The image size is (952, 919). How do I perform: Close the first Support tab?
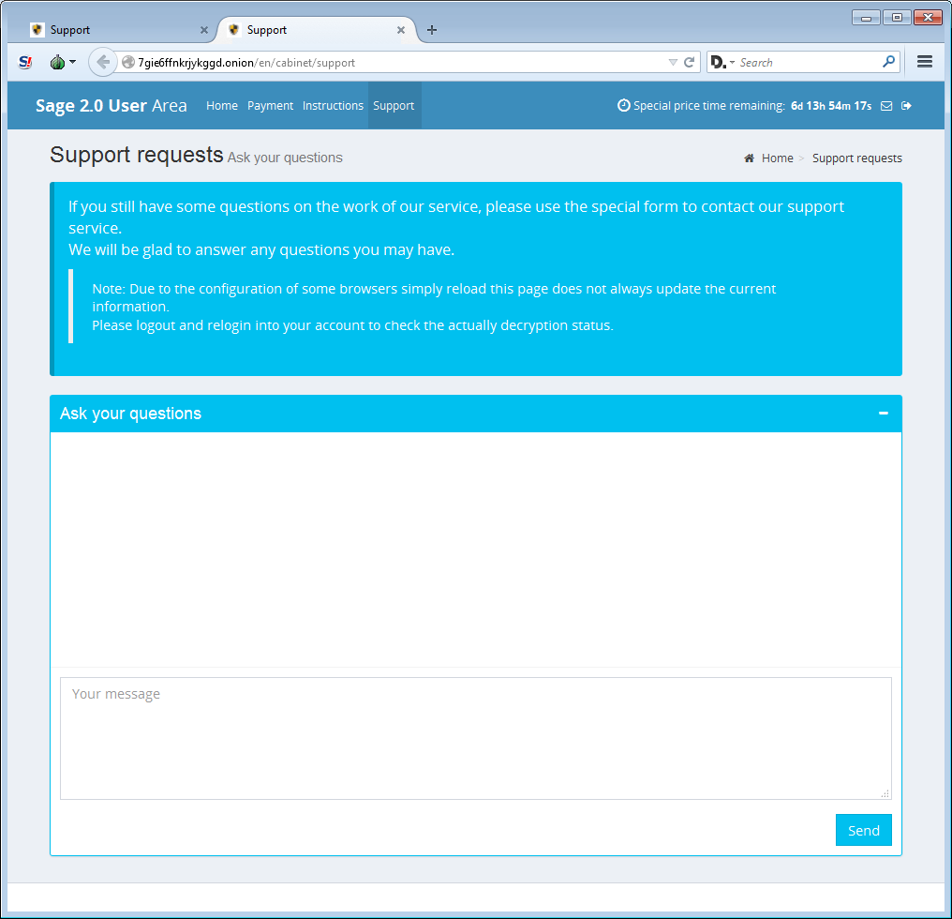tap(204, 30)
